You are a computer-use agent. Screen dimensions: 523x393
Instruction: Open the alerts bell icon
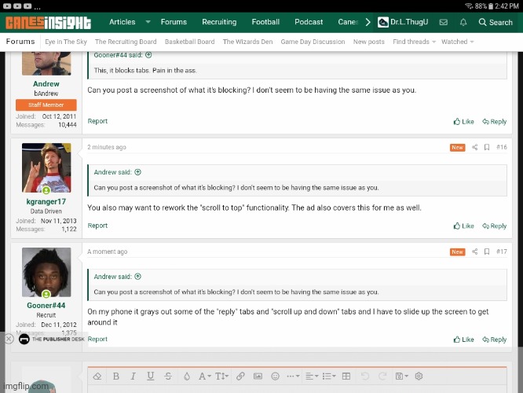pos(464,22)
